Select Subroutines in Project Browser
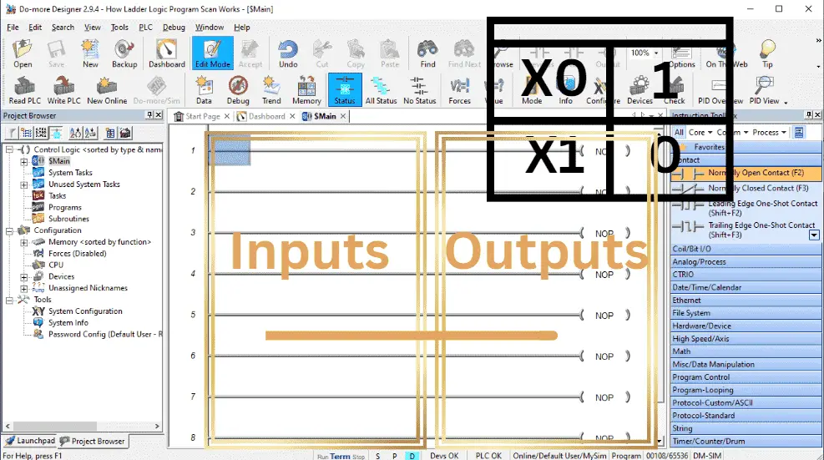 [x=68, y=219]
